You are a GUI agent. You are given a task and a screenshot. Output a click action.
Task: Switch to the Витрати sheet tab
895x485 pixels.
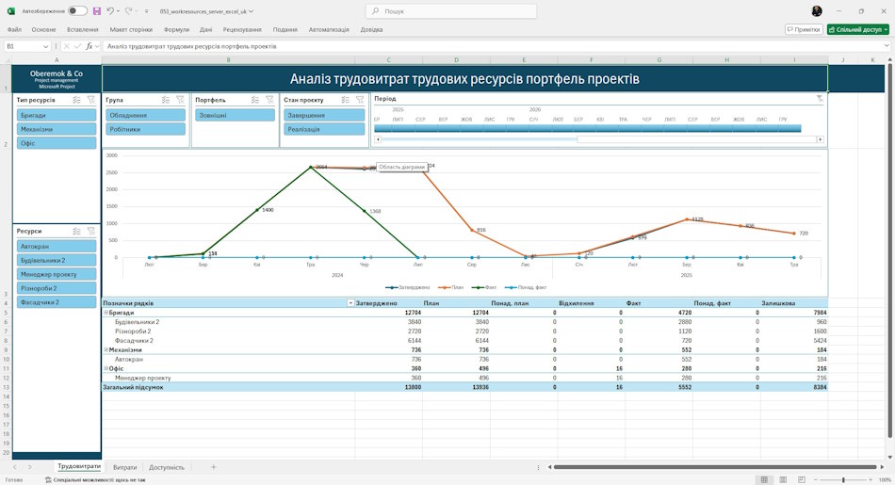click(x=124, y=467)
